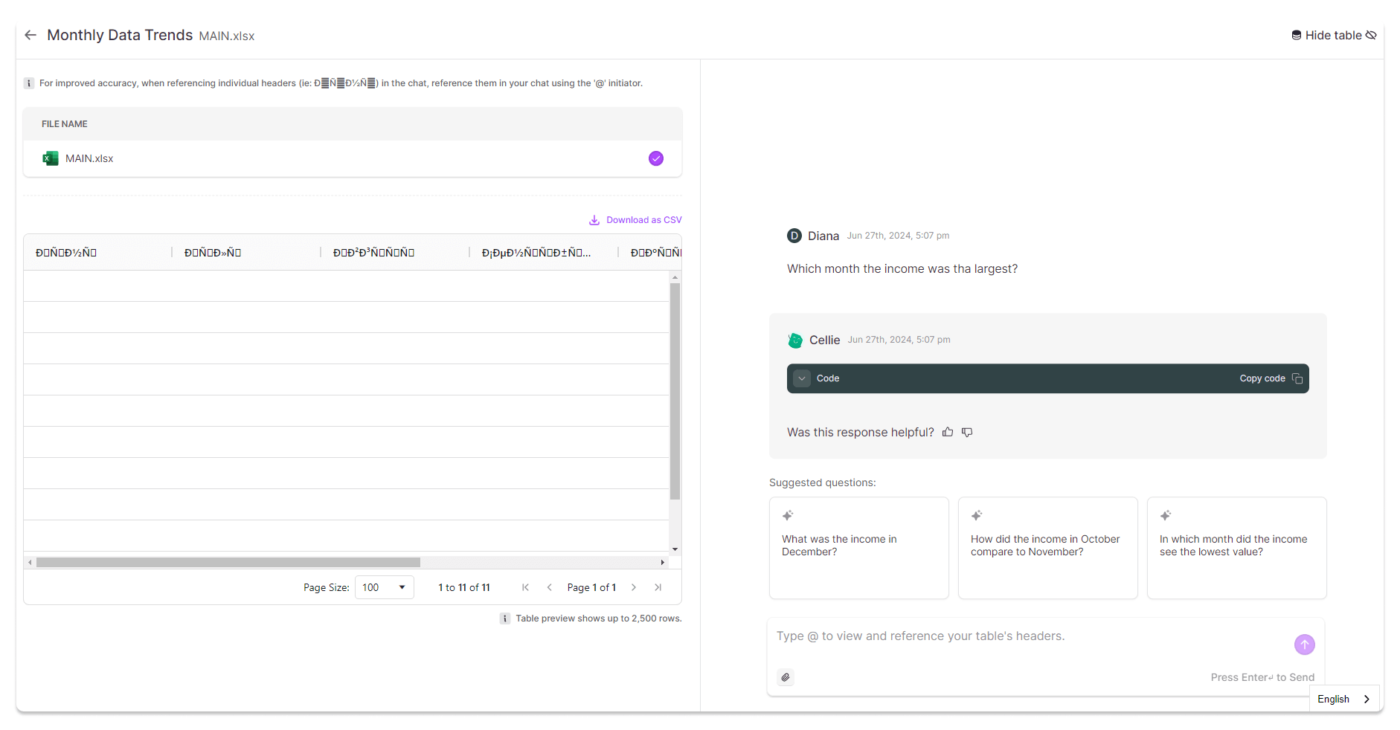The image size is (1400, 730).
Task: Click the thumbs up feedback icon
Action: tap(948, 432)
